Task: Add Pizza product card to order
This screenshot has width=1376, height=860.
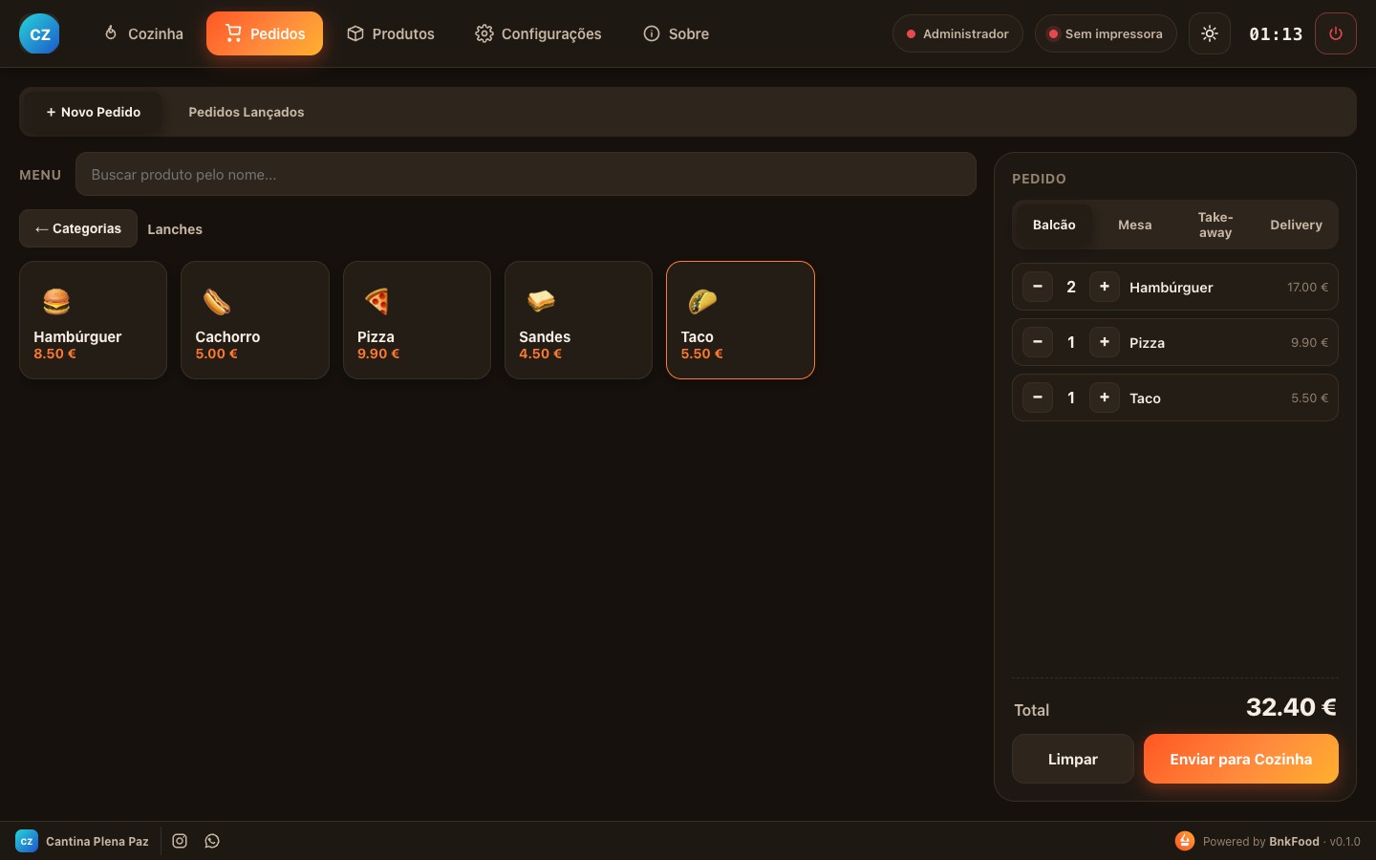Action: coord(417,320)
